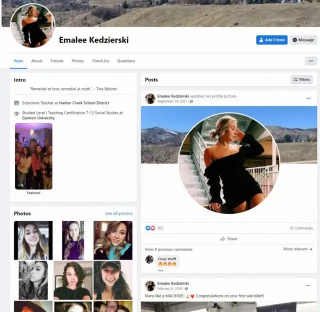Switch to the About tab
320x312 pixels.
coord(37,61)
